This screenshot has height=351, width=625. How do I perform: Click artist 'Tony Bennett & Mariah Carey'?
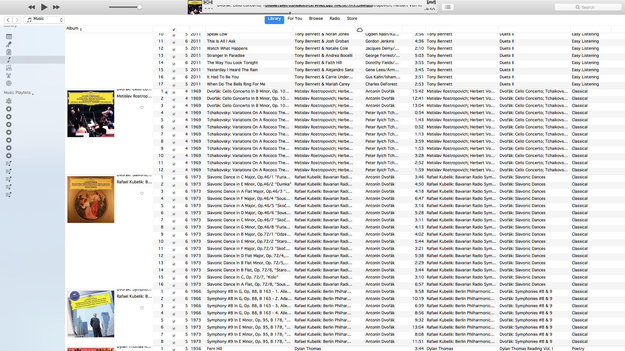(322, 84)
